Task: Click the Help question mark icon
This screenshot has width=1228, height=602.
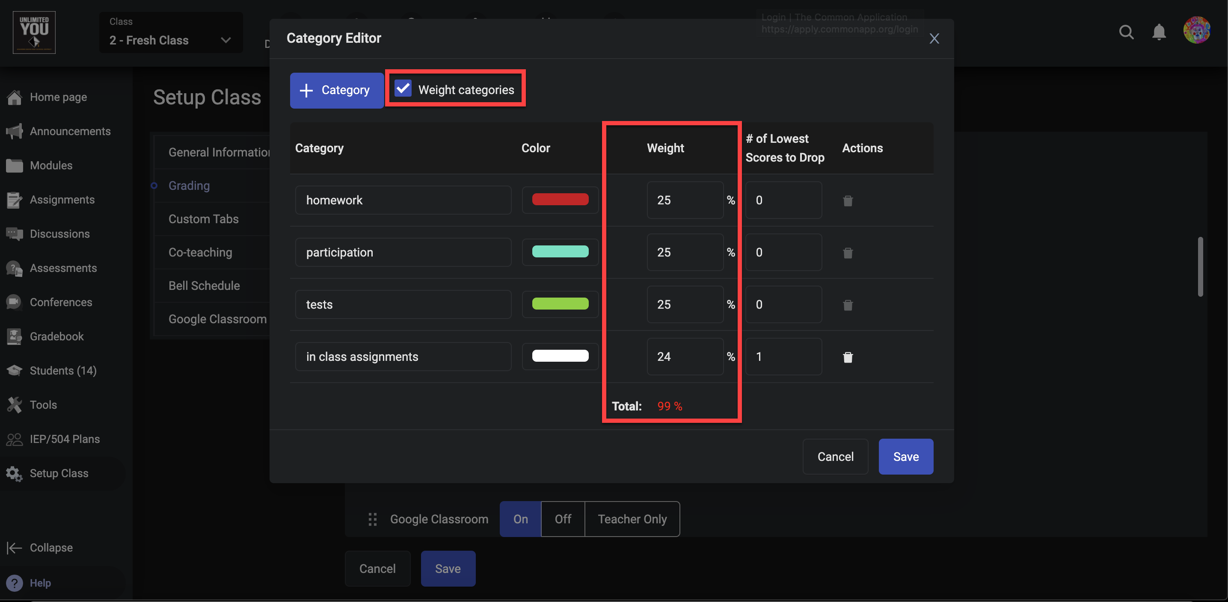Action: point(14,583)
